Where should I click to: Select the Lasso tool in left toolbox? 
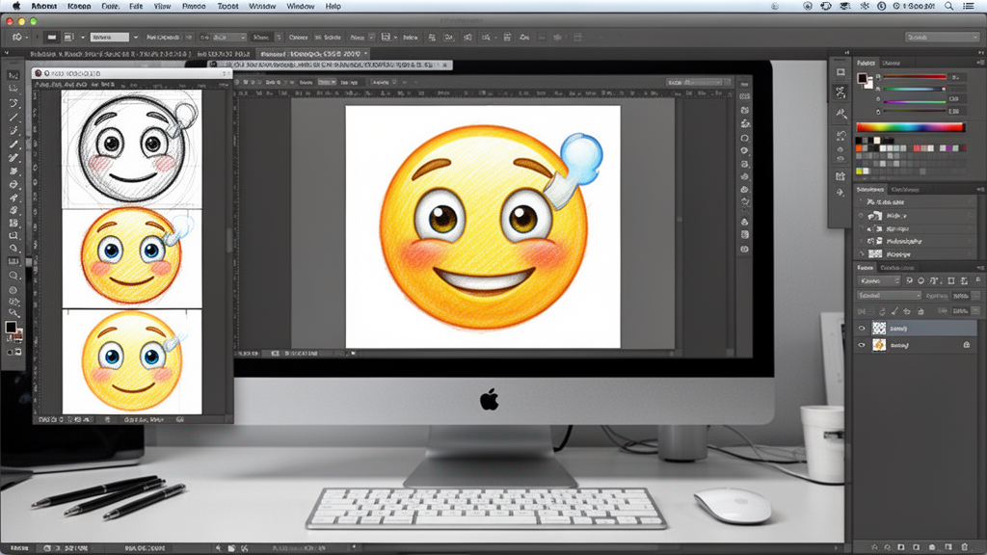pos(13,102)
